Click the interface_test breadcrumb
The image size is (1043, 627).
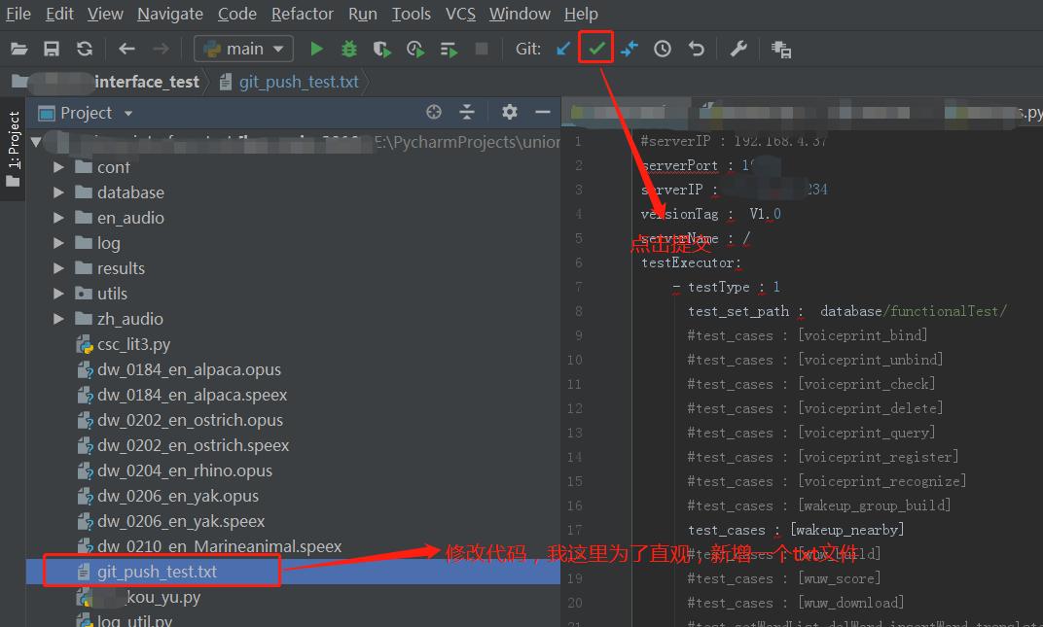click(147, 82)
